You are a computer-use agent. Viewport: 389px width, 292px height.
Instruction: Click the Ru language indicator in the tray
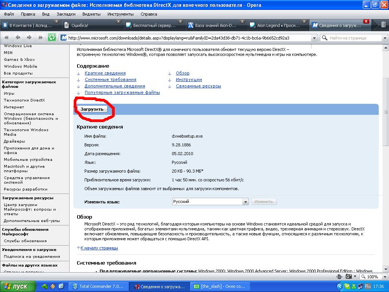pyautogui.click(x=368, y=286)
